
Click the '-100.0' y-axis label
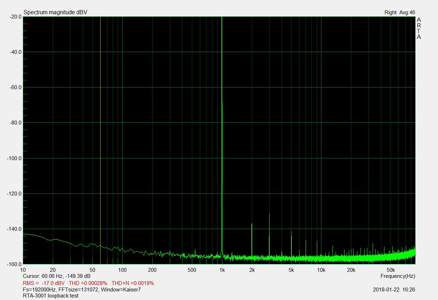14,158
